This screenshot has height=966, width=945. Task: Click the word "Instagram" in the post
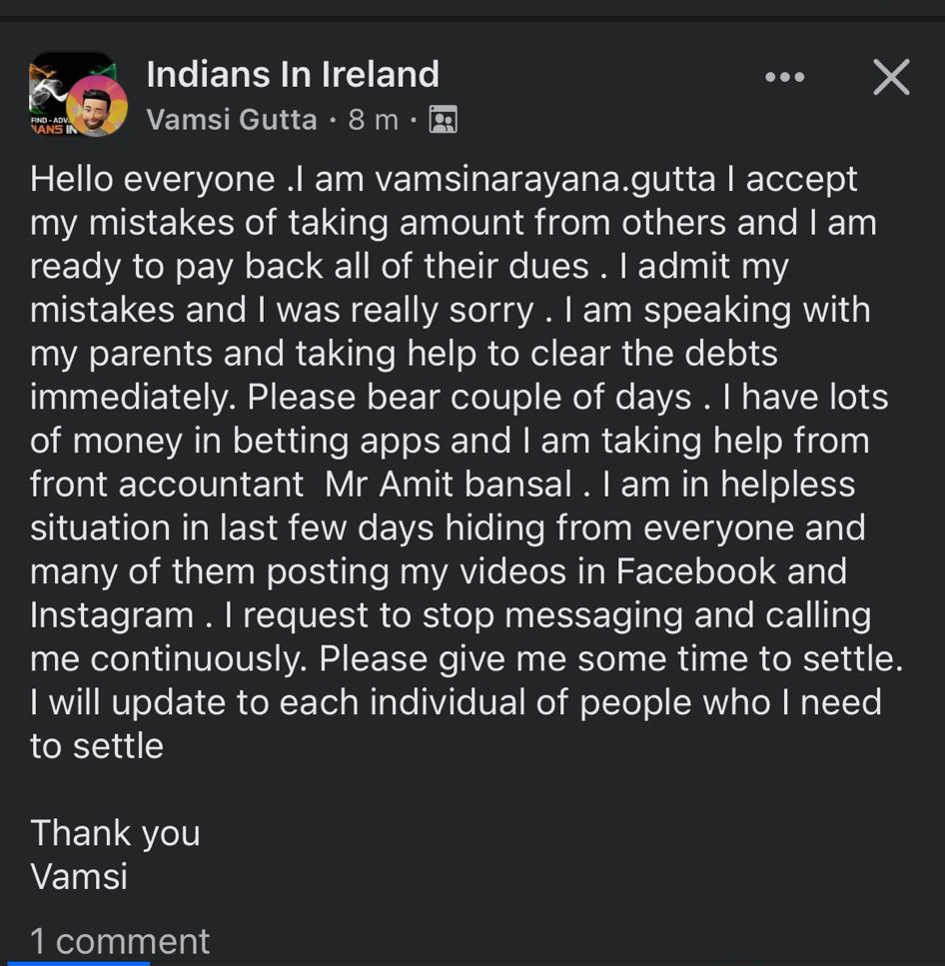112,615
